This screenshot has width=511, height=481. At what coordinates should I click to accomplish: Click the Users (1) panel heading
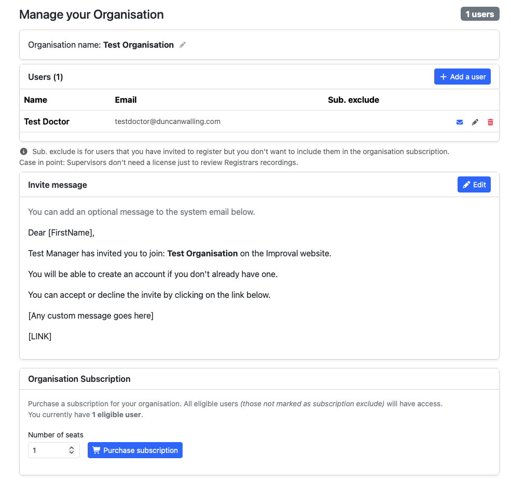click(46, 77)
